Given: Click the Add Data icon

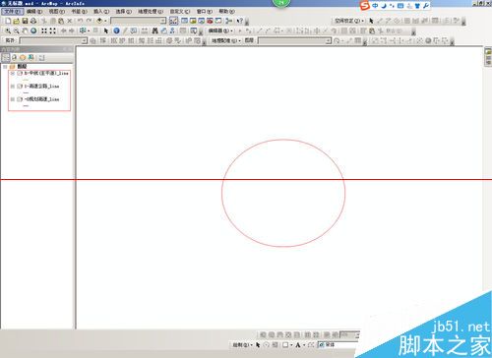Looking at the screenshot, I should (x=99, y=21).
